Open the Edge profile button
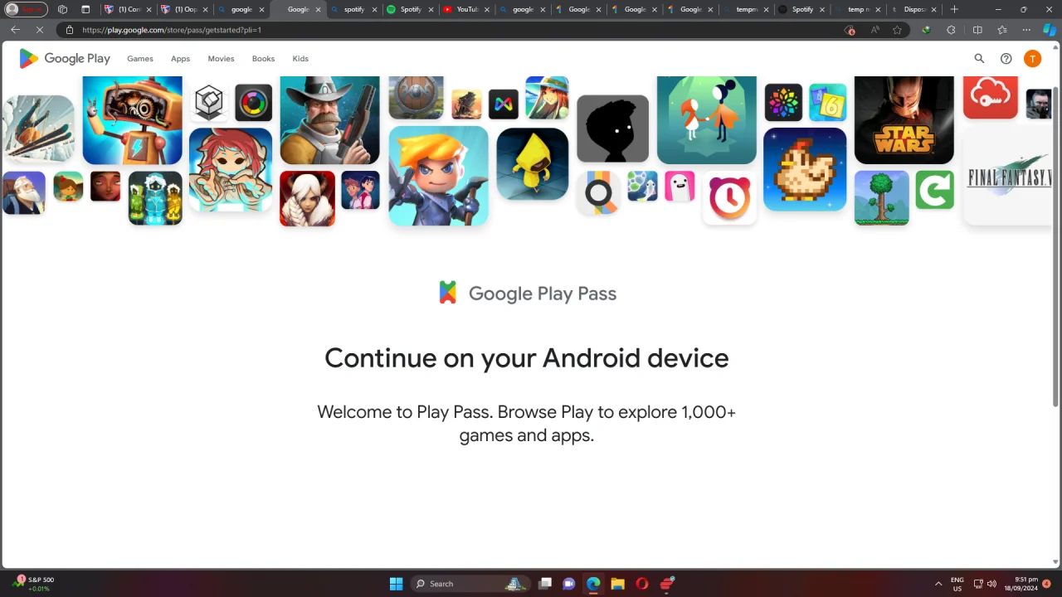The height and width of the screenshot is (597, 1062). (x=24, y=9)
